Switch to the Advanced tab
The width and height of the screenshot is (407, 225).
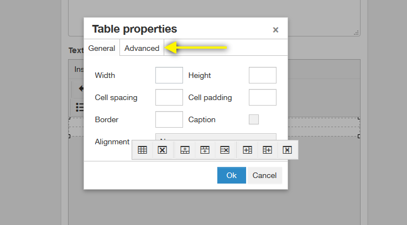click(x=142, y=48)
